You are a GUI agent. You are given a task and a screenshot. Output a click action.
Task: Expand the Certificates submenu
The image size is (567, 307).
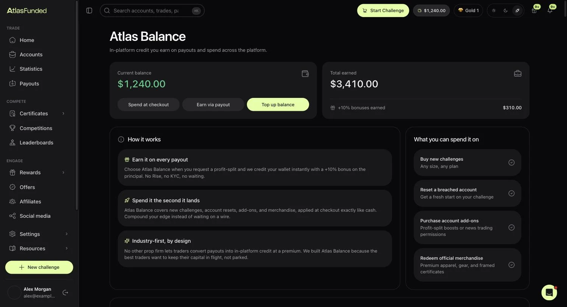click(63, 113)
